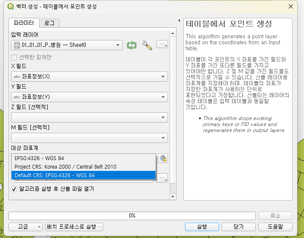Click the QGIS logo in title bar

tap(11, 6)
